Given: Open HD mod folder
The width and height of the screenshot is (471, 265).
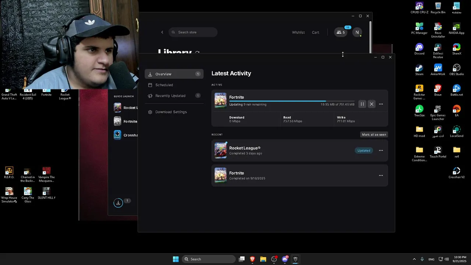Looking at the screenshot, I should (419, 132).
